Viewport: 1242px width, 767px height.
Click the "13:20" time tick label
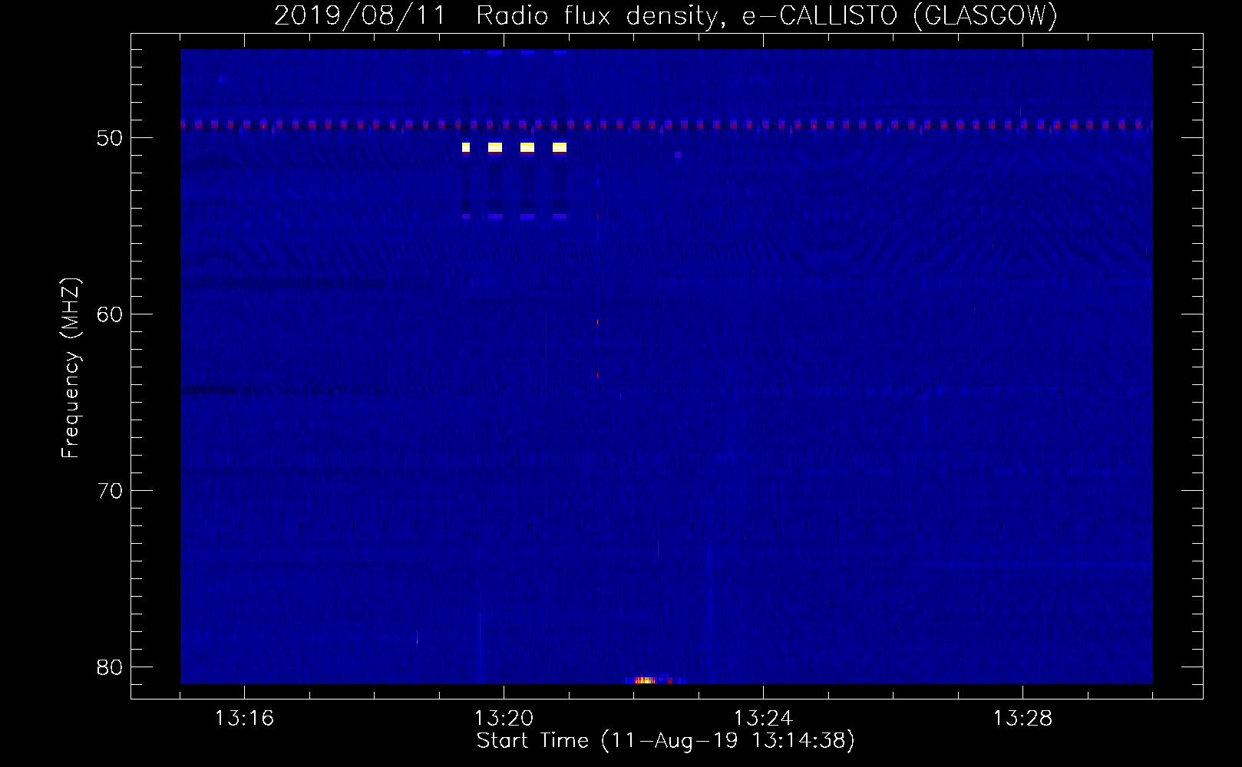[504, 719]
